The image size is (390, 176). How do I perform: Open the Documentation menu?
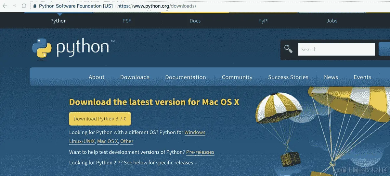pyautogui.click(x=186, y=77)
